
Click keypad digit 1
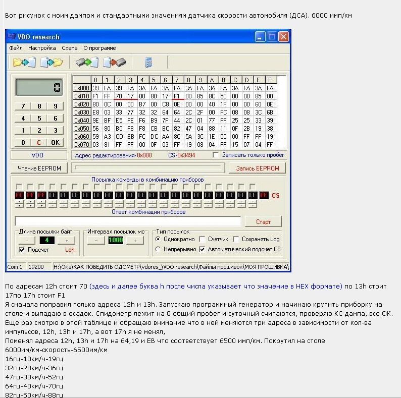click(23, 130)
